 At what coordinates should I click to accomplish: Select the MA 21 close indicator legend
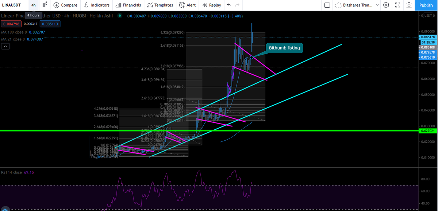pos(22,39)
